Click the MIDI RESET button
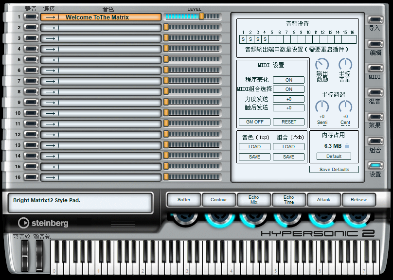Screen dimensions: 393x280 288,122
